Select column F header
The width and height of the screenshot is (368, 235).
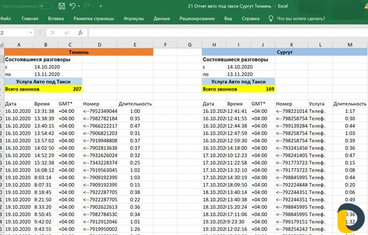pyautogui.click(x=165, y=45)
